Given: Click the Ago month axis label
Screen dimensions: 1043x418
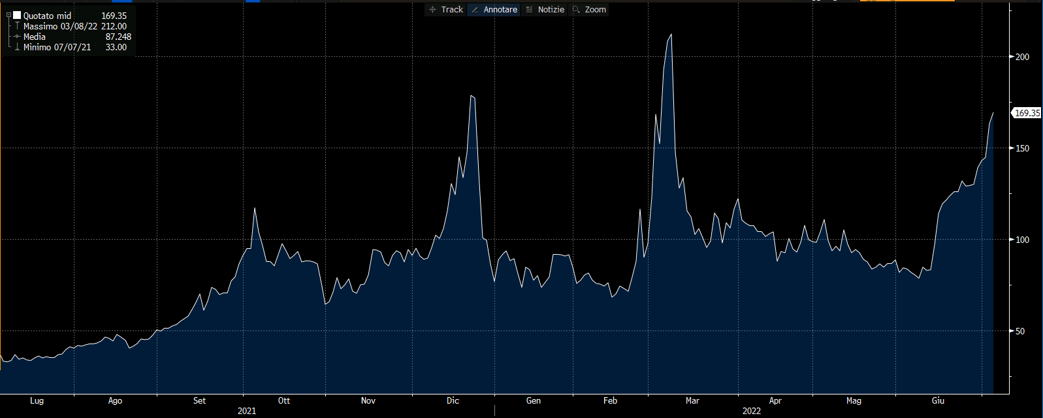Looking at the screenshot, I should pyautogui.click(x=115, y=400).
